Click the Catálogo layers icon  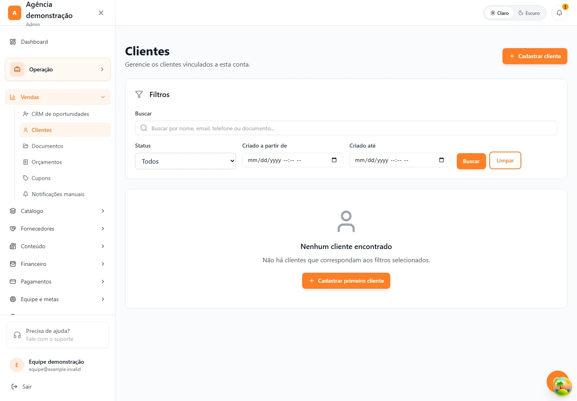tap(13, 211)
